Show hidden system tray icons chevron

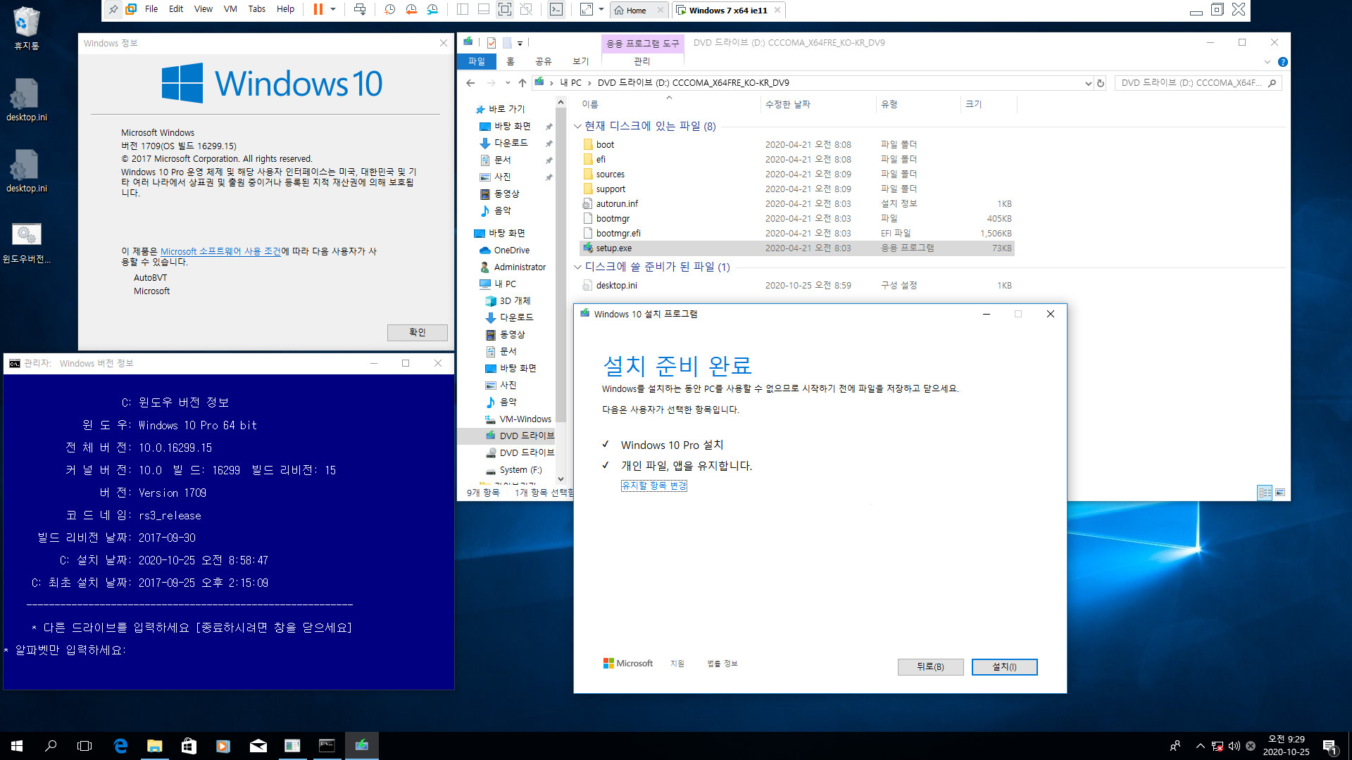point(1200,746)
